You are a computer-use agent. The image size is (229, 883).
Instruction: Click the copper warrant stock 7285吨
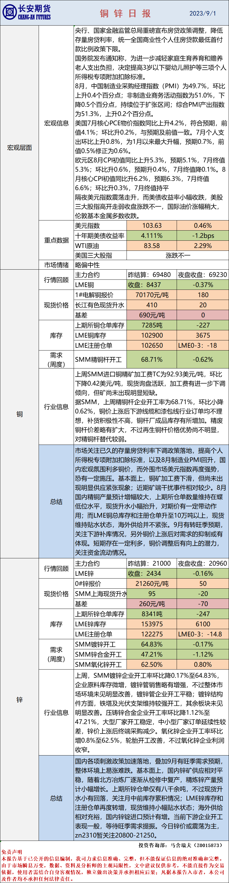coord(152,325)
